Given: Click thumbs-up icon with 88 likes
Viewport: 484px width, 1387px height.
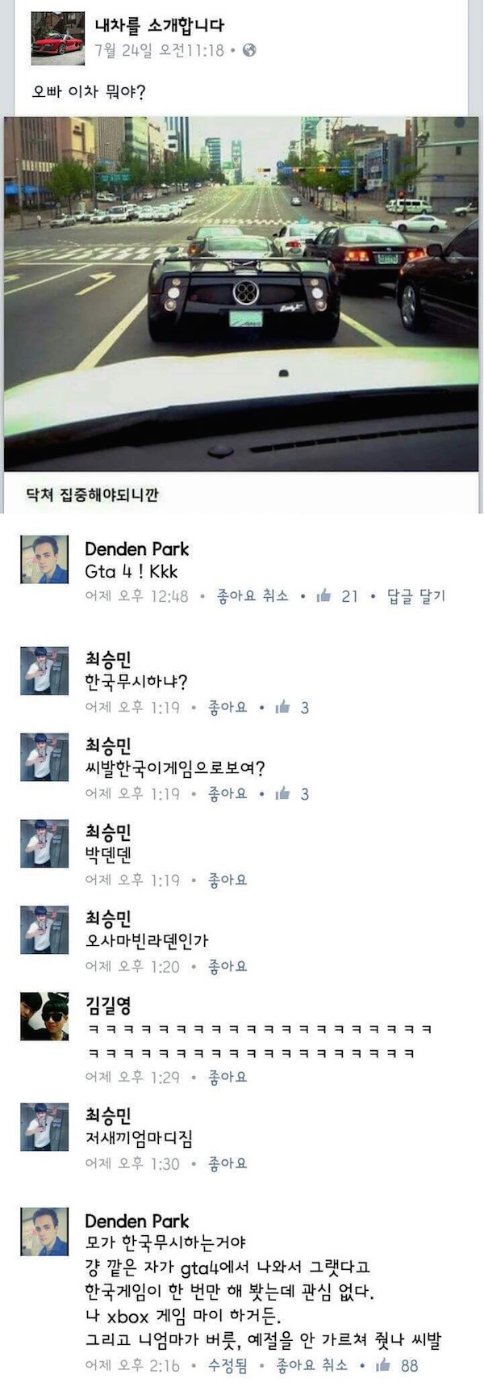Looking at the screenshot, I should (384, 1364).
